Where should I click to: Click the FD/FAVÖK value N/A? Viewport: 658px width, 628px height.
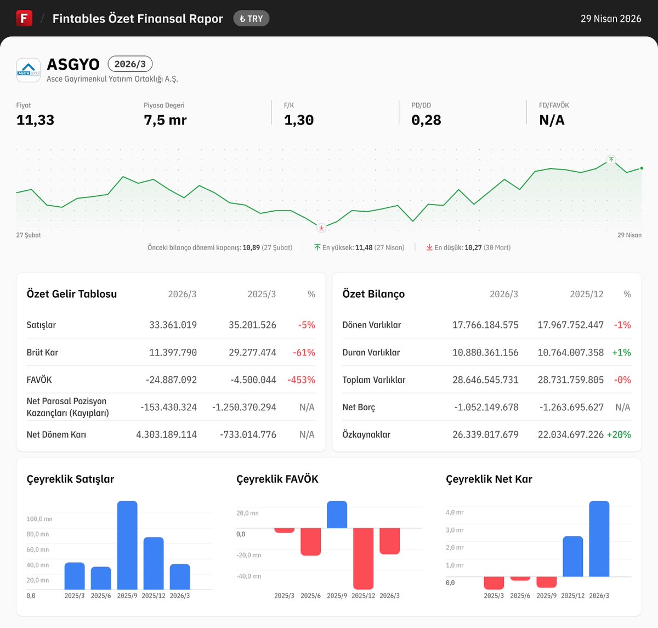click(552, 120)
